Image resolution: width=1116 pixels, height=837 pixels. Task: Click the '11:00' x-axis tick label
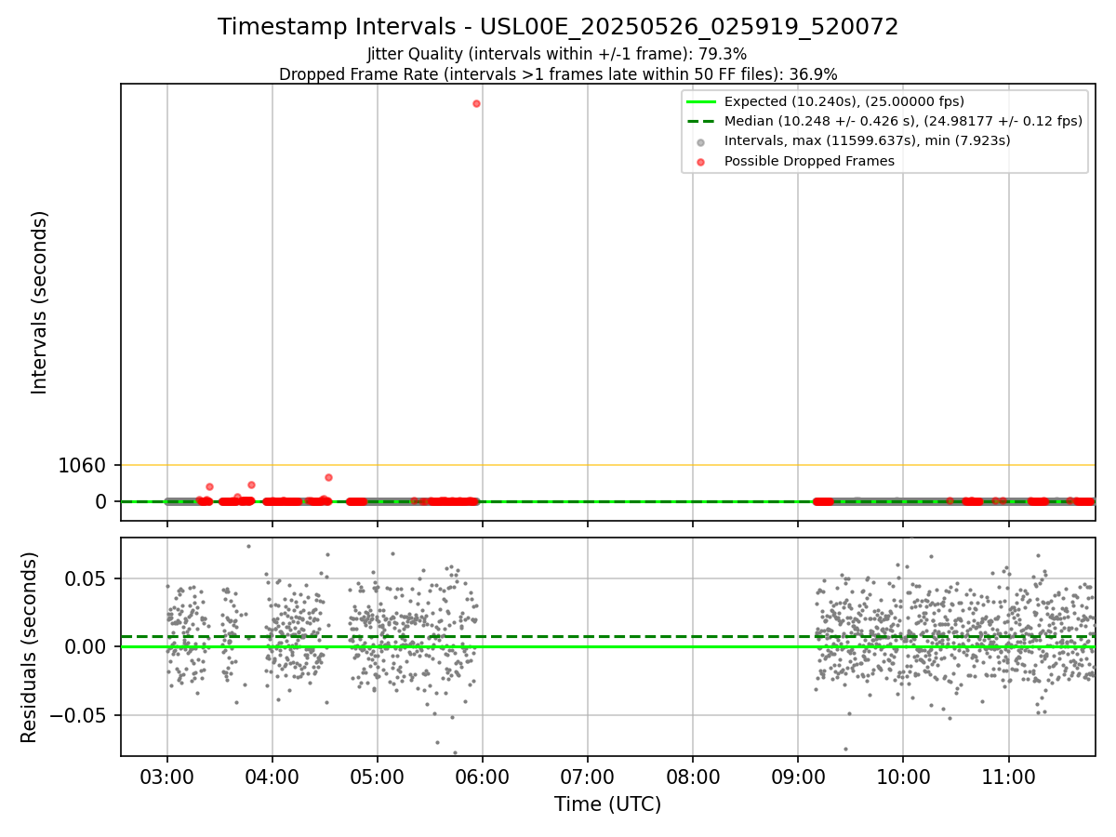coord(1008,777)
